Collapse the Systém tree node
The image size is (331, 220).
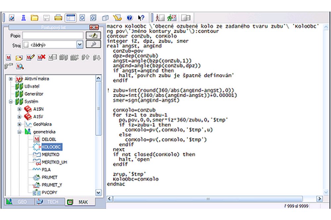[11, 102]
